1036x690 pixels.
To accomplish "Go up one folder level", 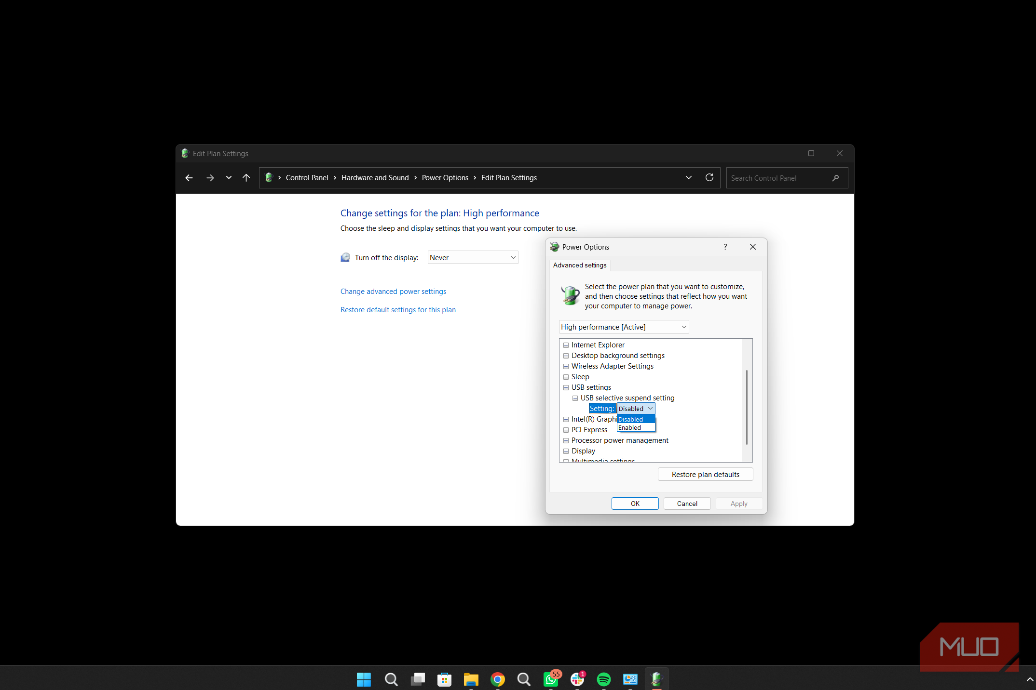I will click(246, 178).
